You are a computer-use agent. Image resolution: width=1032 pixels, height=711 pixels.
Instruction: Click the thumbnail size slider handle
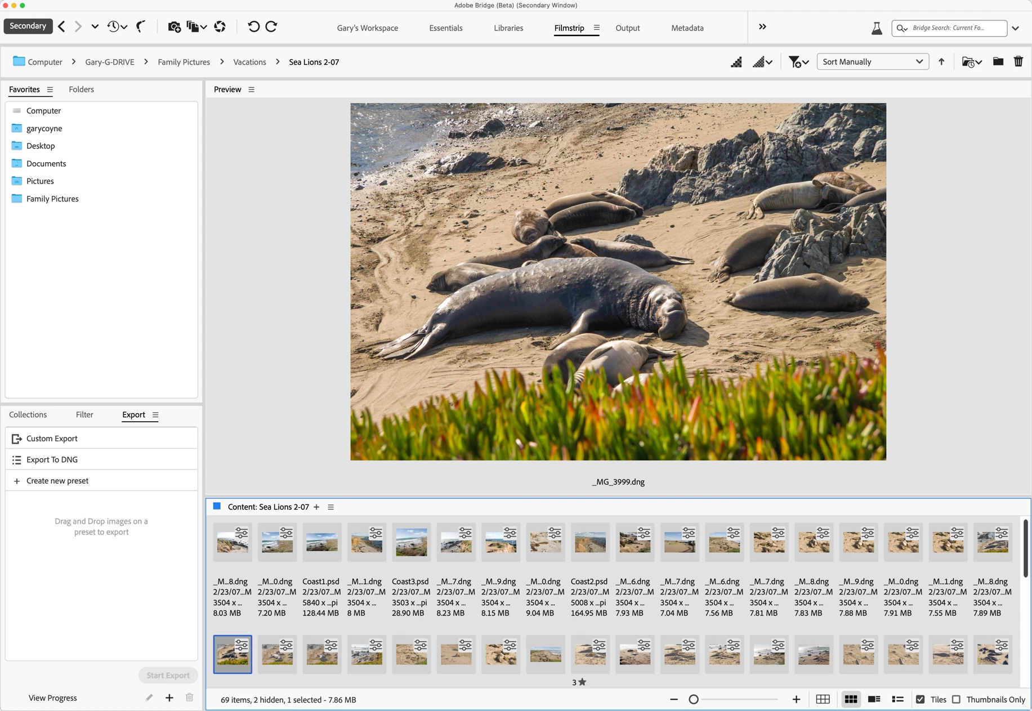694,700
